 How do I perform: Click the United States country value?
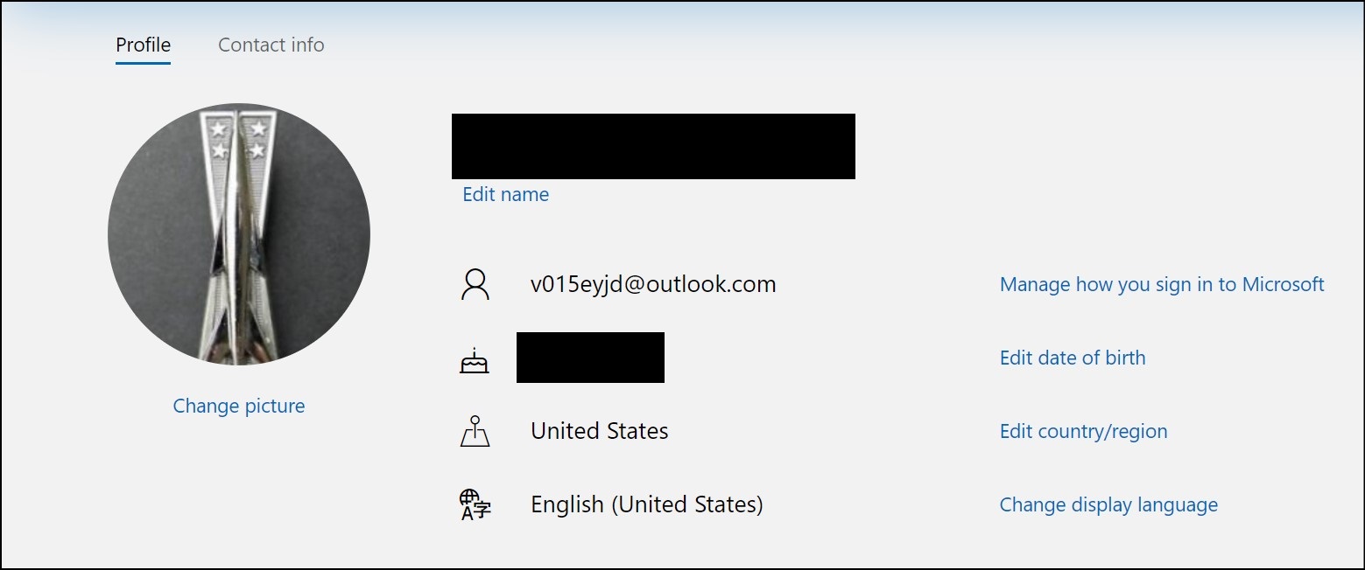tap(600, 431)
